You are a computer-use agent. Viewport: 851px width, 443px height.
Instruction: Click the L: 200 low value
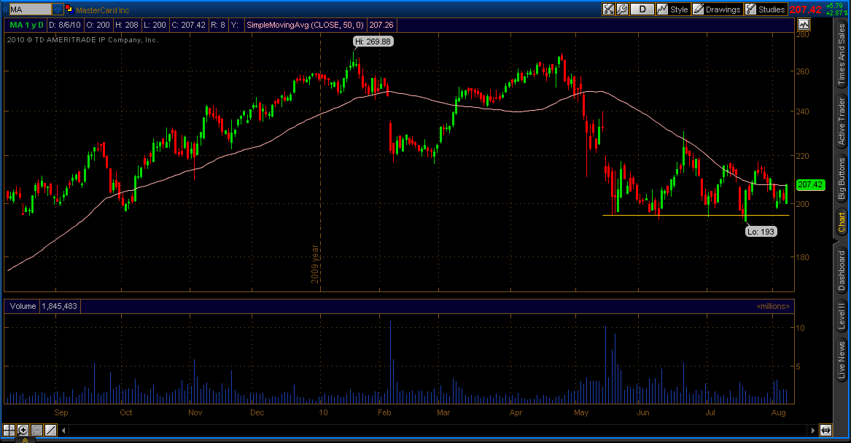155,25
